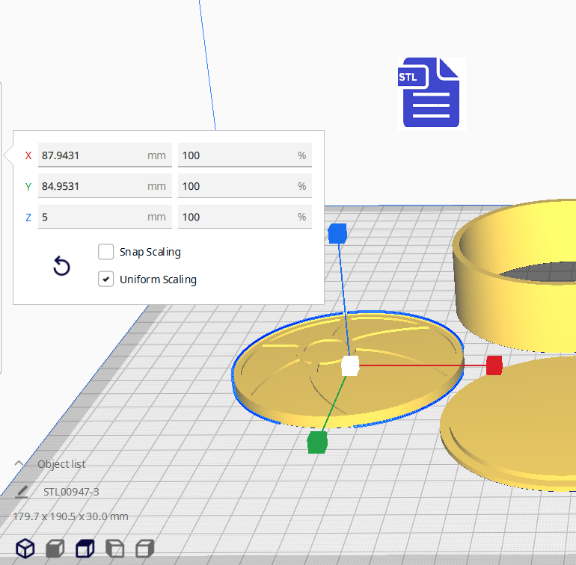This screenshot has height=565, width=576.
Task: Click the job name STL00947-3
Action: click(71, 491)
